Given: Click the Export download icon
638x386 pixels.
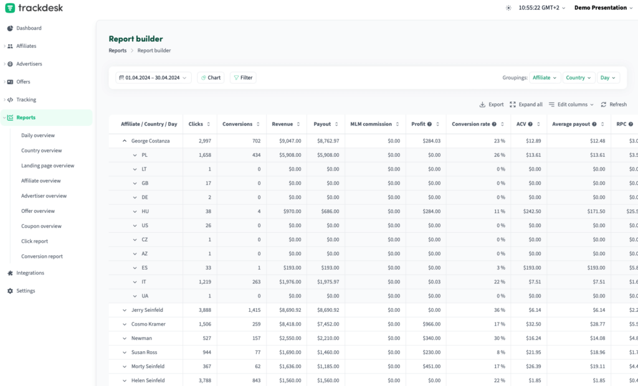Looking at the screenshot, I should coord(482,105).
